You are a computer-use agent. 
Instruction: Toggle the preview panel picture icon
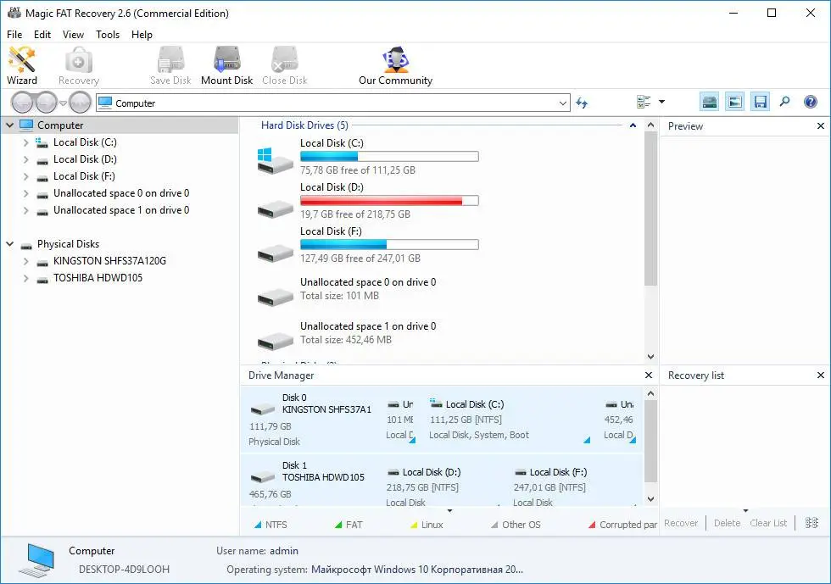[x=734, y=102]
